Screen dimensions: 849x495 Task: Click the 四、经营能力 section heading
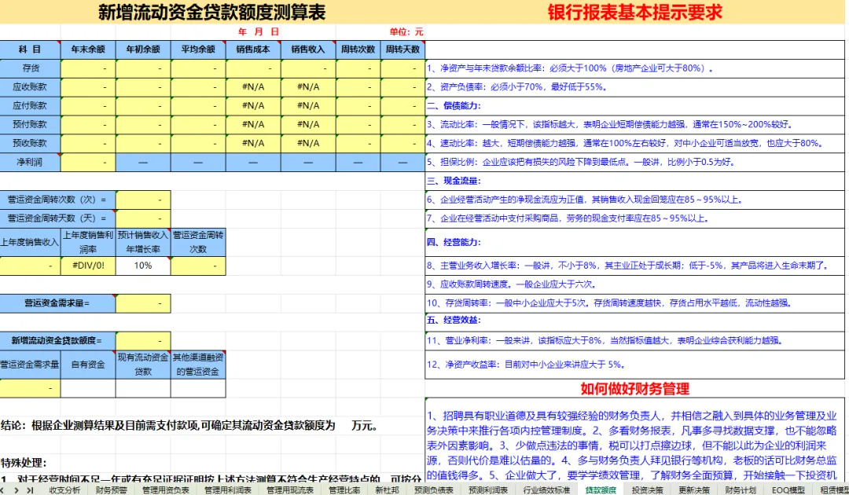(454, 242)
